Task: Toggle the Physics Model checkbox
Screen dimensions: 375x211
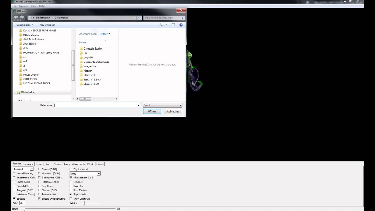Action: [x=71, y=169]
